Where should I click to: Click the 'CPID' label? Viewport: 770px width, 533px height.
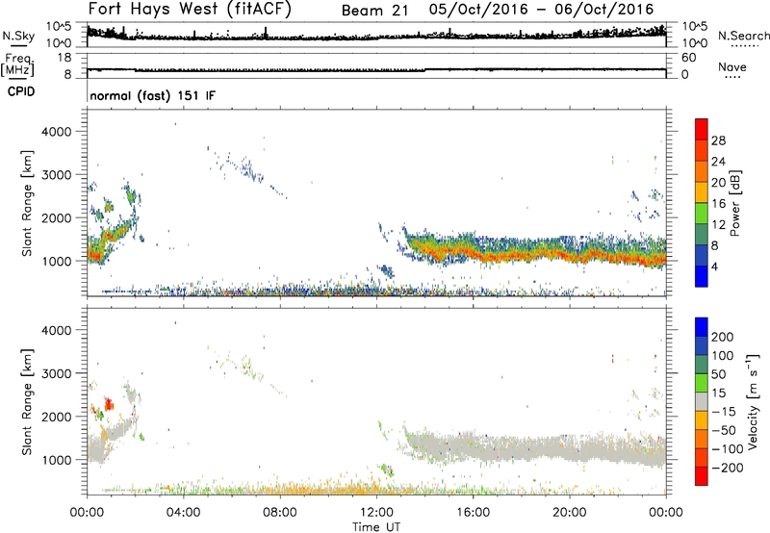[x=21, y=91]
